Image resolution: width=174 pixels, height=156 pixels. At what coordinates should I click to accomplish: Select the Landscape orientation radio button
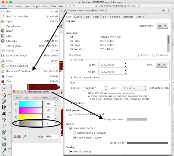(154, 55)
